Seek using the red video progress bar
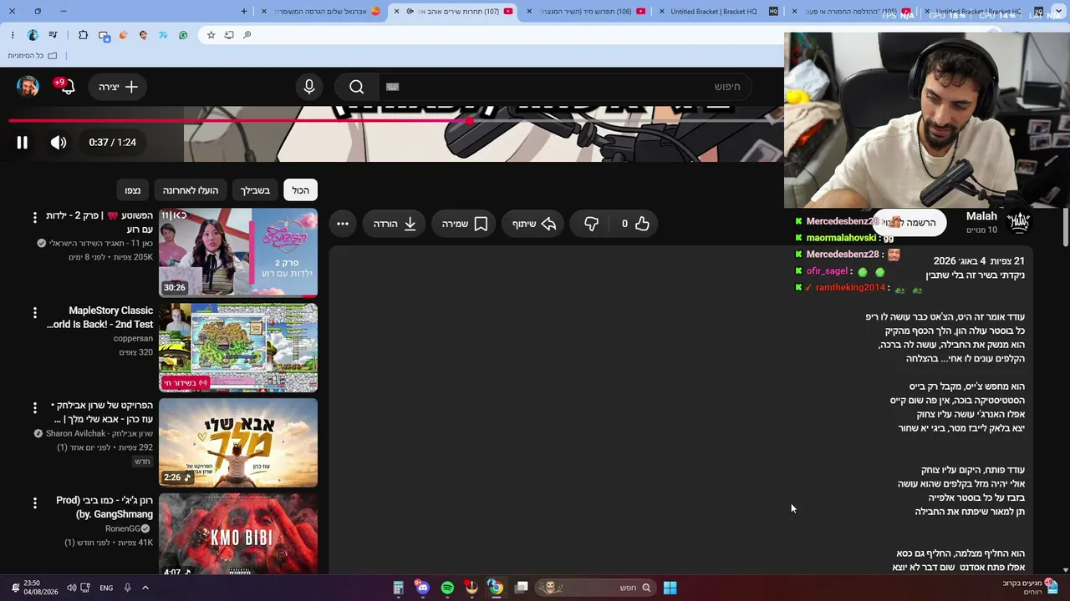Screen dimensions: 1070x601 coord(396,121)
